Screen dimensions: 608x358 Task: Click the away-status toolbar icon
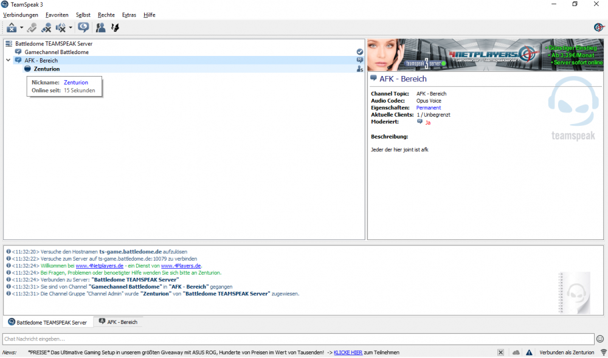click(x=12, y=27)
